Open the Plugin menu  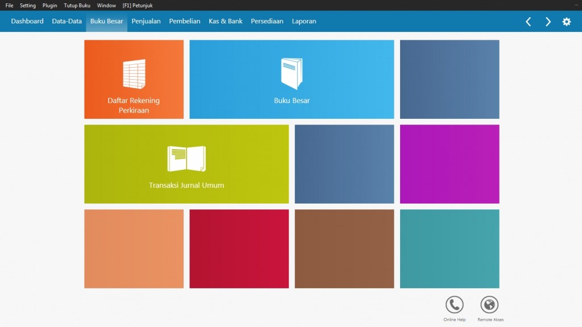[50, 5]
